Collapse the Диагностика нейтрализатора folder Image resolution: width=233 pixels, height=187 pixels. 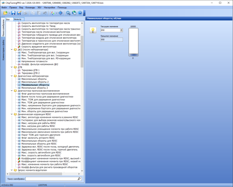coord(12,76)
